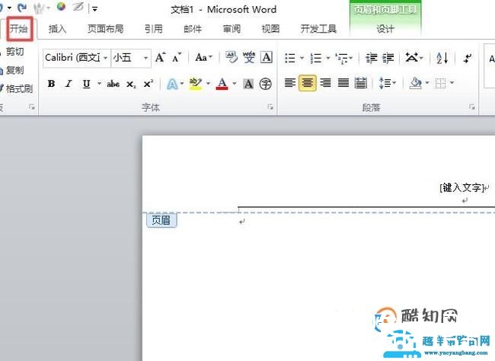Viewport: 495px width, 361px height.
Task: Open the 设计 header tools tab
Action: tap(385, 29)
